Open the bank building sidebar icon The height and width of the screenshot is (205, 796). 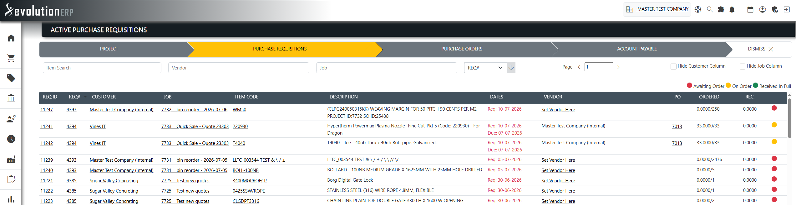pos(11,98)
